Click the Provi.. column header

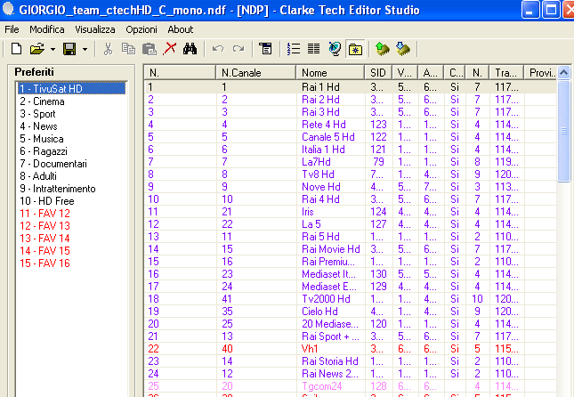[541, 72]
